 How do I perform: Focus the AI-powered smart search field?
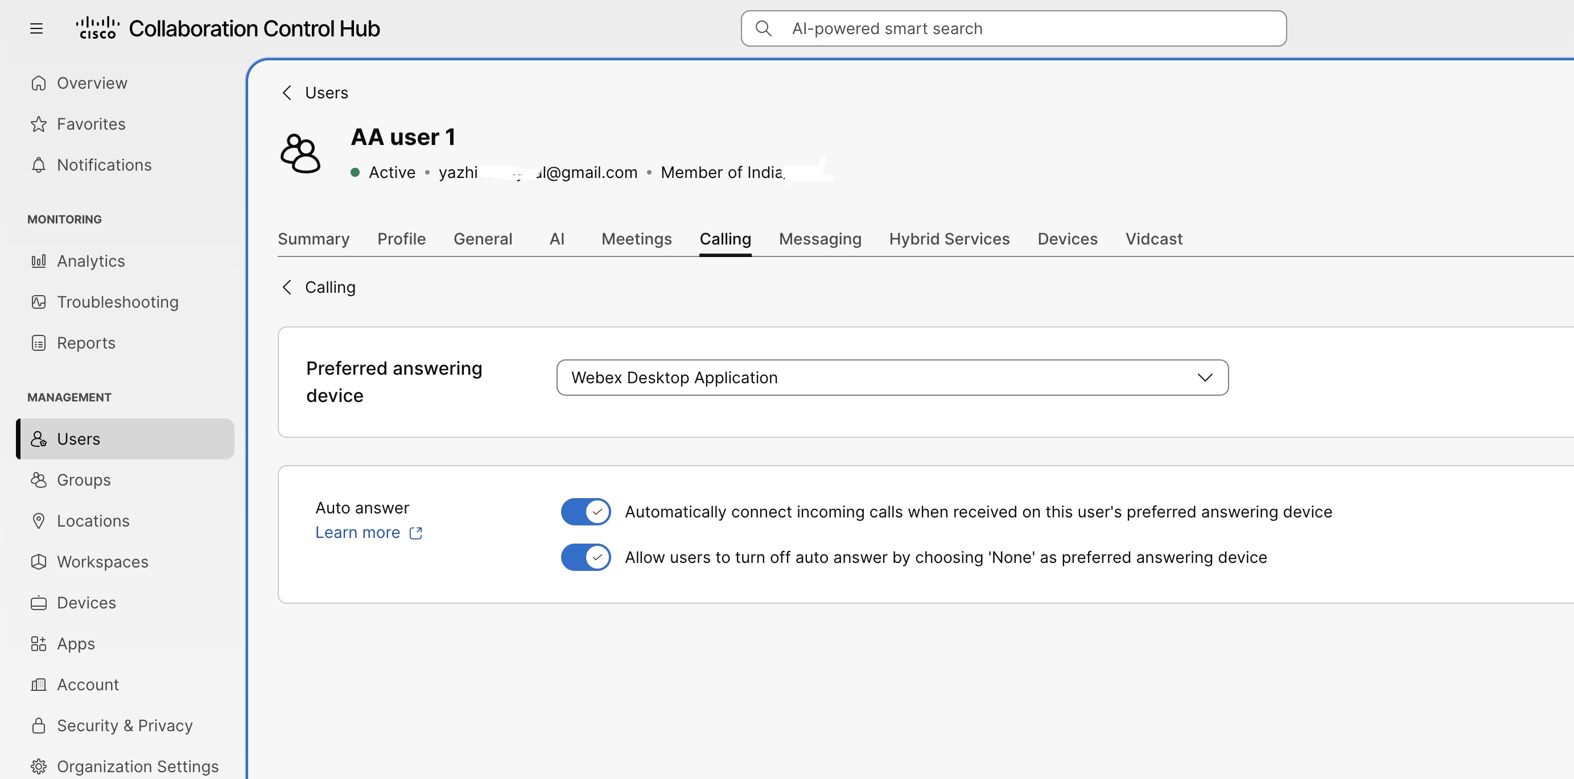pyautogui.click(x=1013, y=28)
